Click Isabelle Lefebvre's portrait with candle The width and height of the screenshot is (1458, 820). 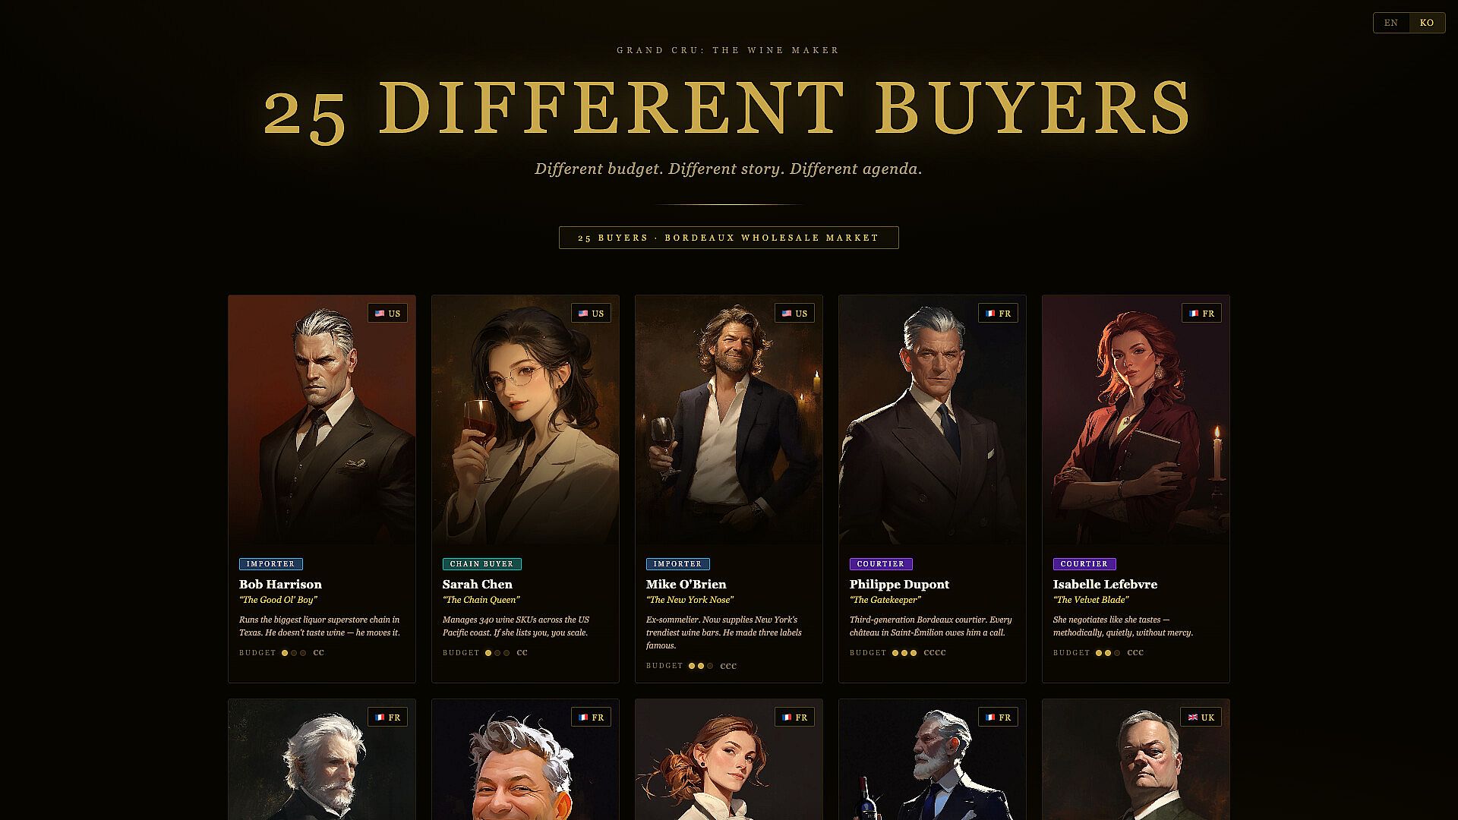[x=1136, y=420]
